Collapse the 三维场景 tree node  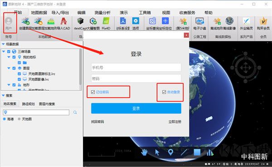click(3, 52)
